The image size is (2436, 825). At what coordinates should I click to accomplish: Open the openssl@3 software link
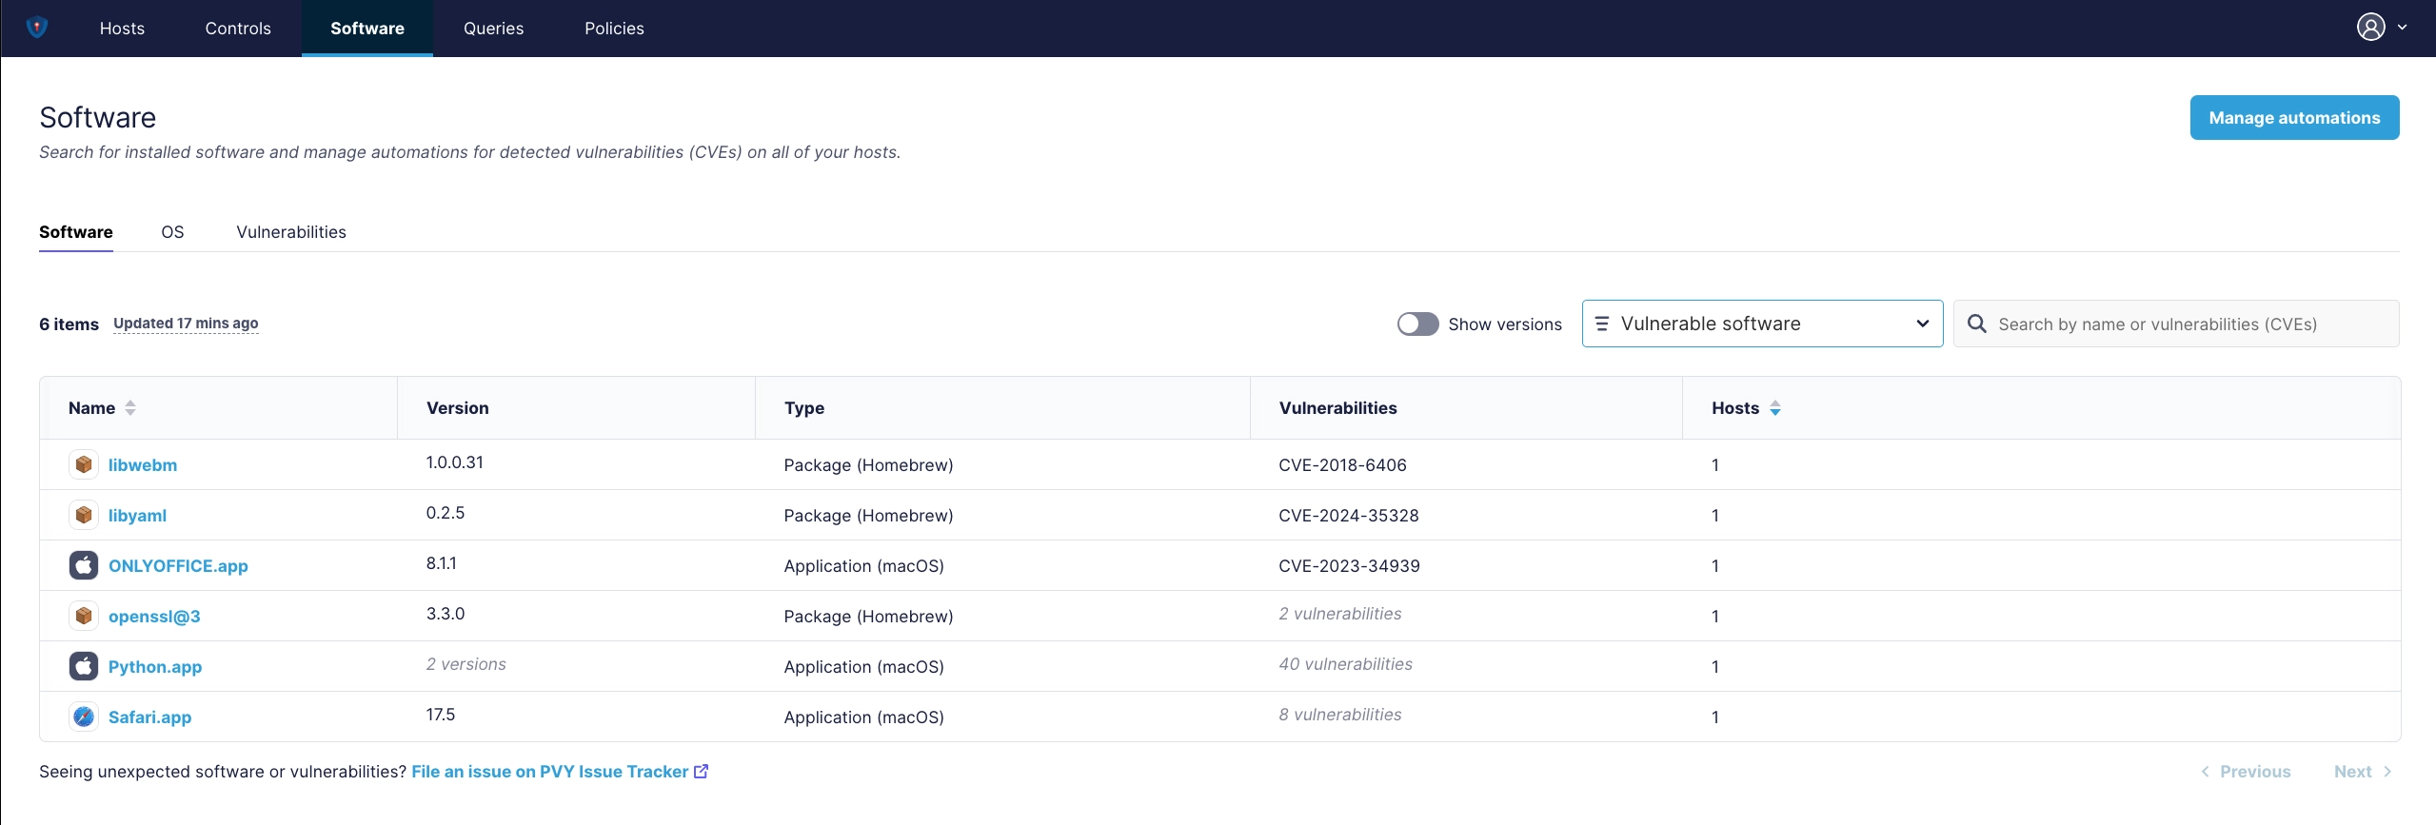click(x=154, y=616)
